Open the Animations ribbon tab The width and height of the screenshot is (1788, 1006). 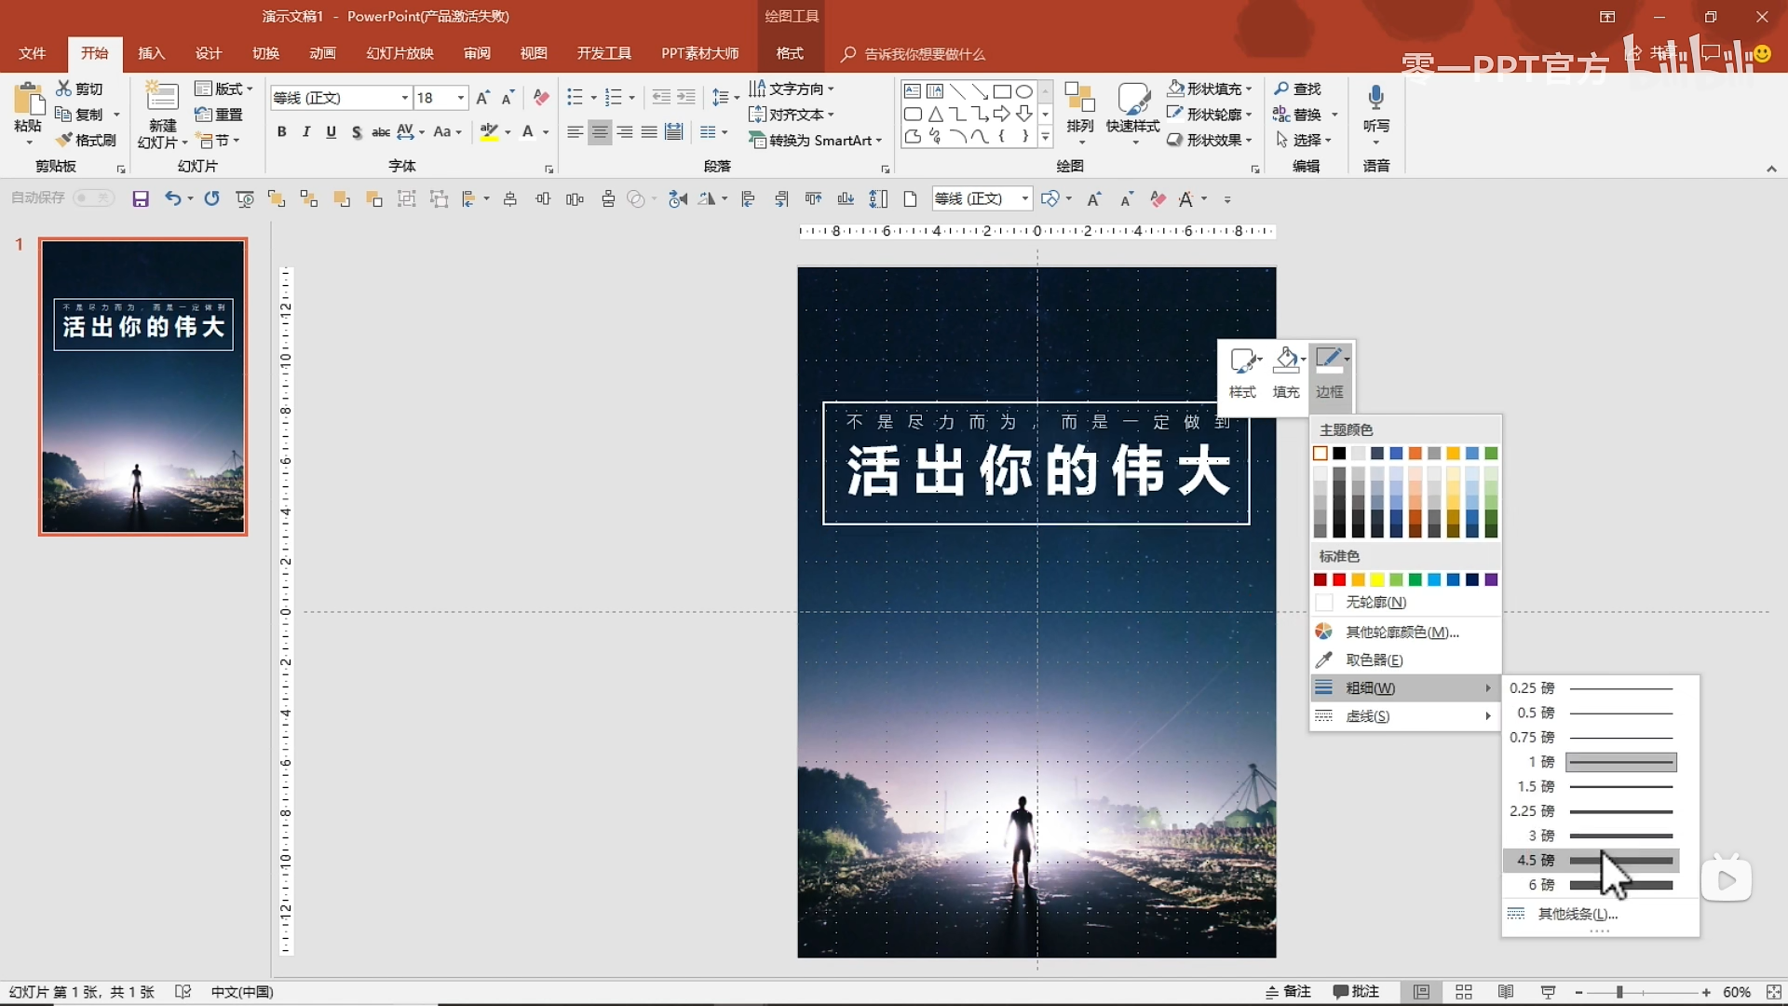coord(322,53)
